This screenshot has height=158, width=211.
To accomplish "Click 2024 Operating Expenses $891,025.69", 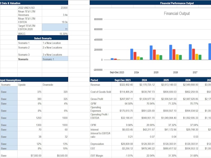I will [148, 111].
